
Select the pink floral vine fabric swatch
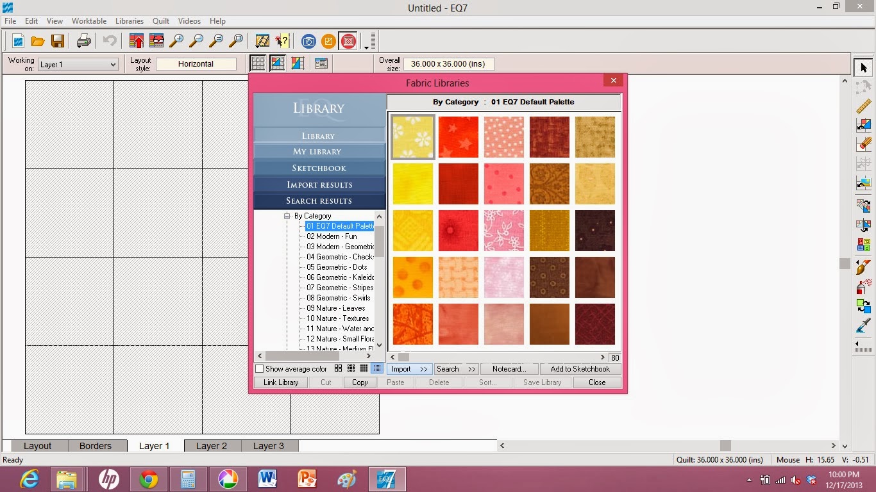coord(504,231)
